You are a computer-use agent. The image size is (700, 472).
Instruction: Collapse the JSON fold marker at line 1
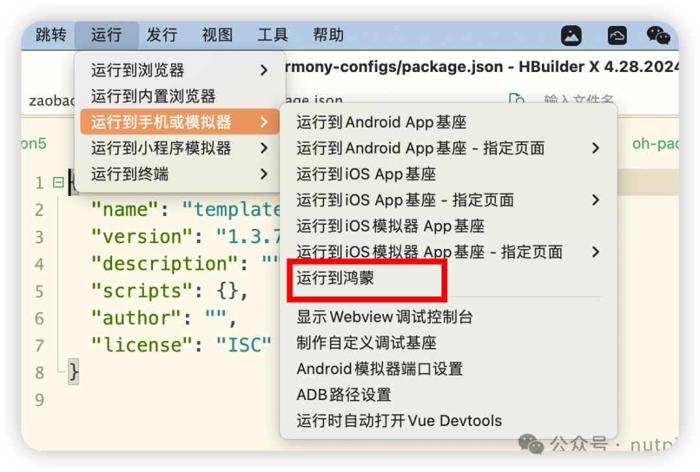click(58, 182)
